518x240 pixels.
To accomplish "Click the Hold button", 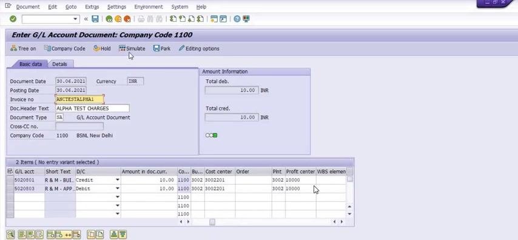I will point(102,48).
